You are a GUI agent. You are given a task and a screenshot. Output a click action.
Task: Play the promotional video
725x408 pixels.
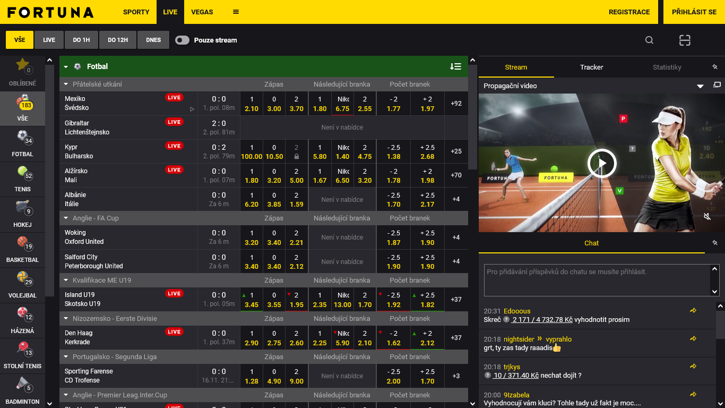point(602,163)
